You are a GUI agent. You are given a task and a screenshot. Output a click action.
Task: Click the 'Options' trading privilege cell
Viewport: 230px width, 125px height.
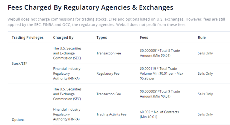click(18, 120)
